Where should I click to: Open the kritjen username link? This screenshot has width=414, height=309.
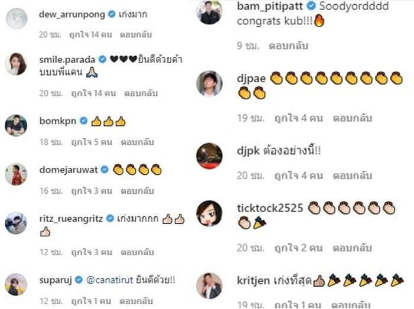click(253, 281)
